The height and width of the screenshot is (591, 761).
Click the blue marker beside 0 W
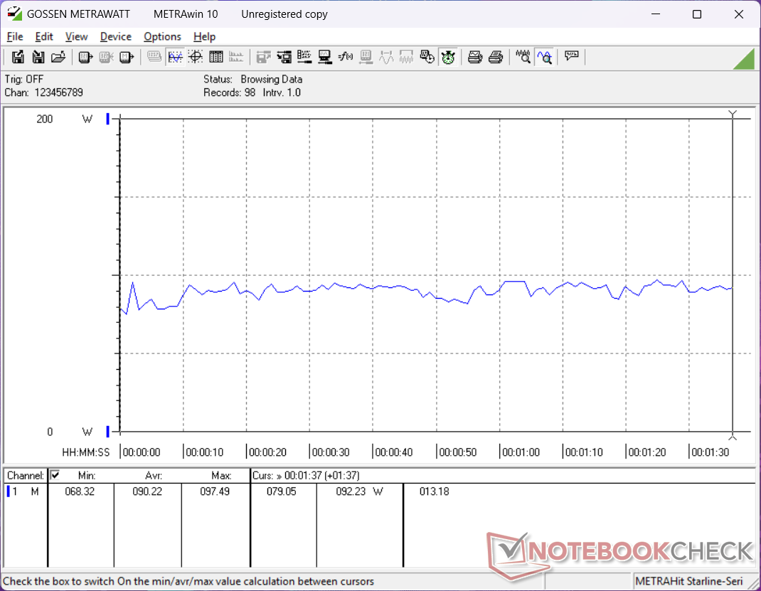pyautogui.click(x=107, y=432)
